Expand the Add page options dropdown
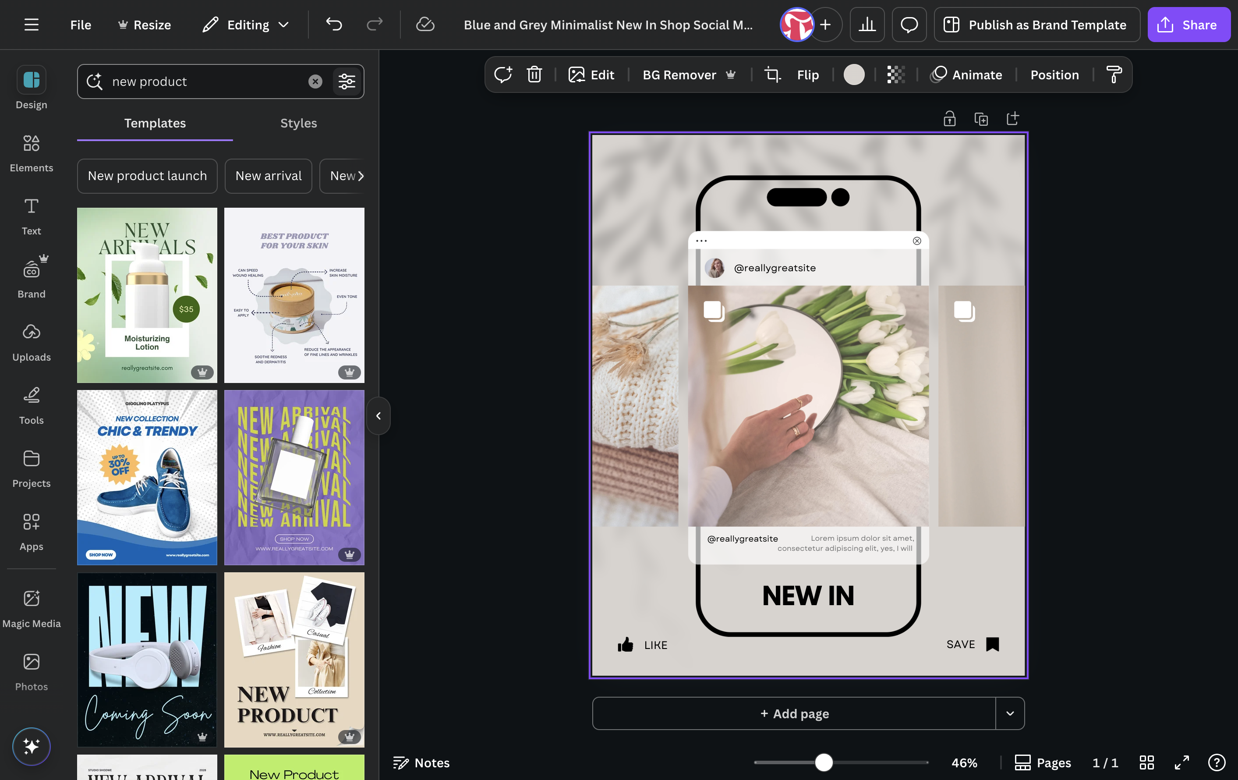This screenshot has width=1238, height=780. [1010, 713]
